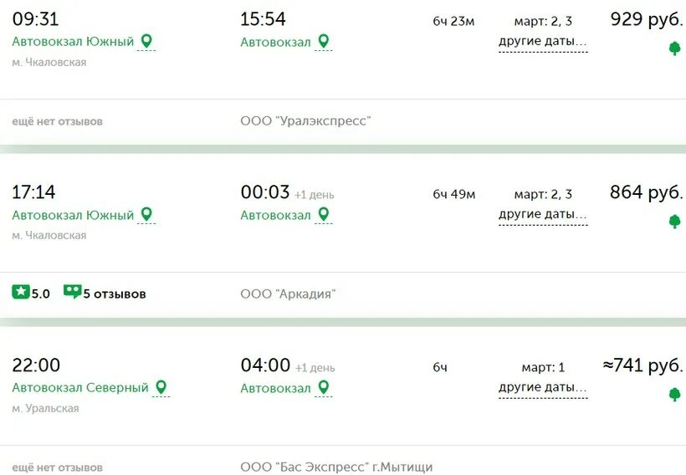Select the 864 руб. ticket price
Viewport: 686px width, 475px height.
(647, 192)
